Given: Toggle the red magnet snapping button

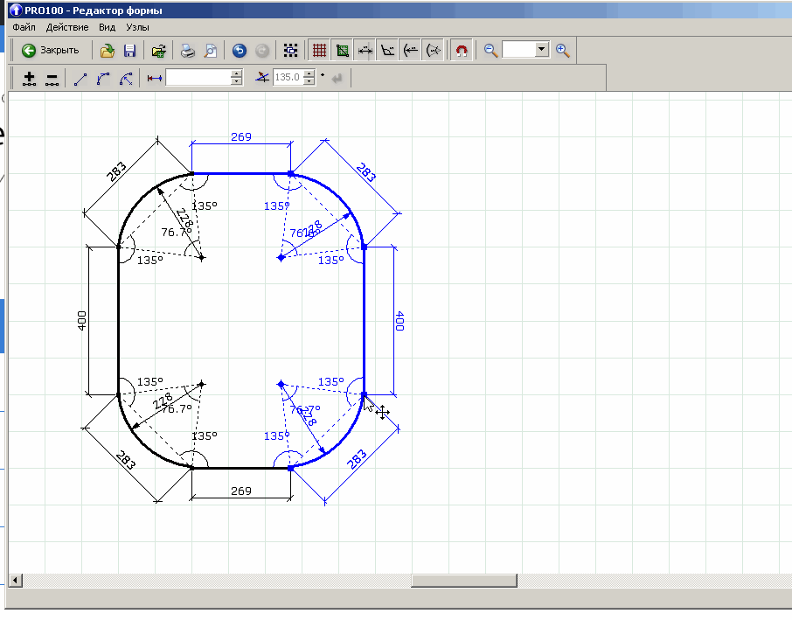Looking at the screenshot, I should 462,51.
